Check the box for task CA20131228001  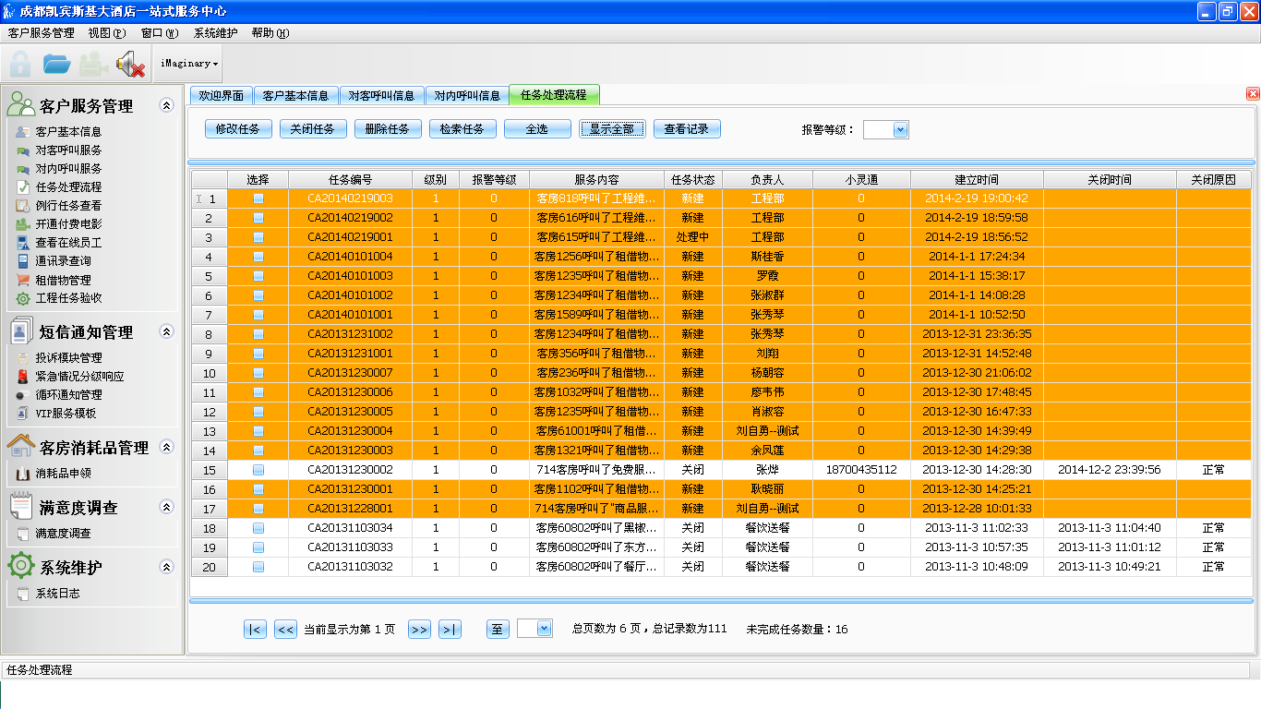tap(258, 509)
